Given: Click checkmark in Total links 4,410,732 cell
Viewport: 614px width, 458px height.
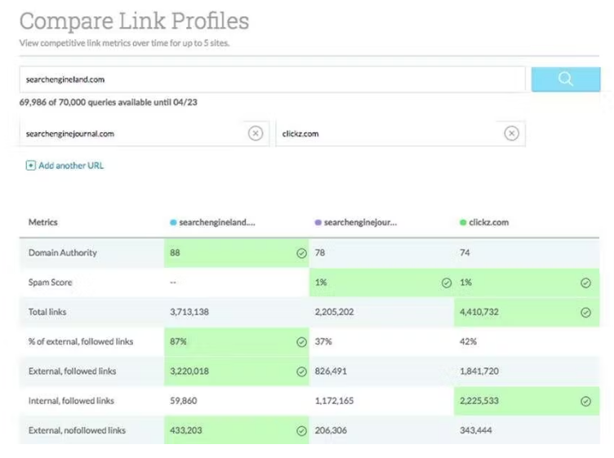Looking at the screenshot, I should (585, 313).
